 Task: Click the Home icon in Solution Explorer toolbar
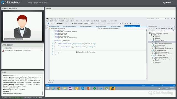coord(154,29)
